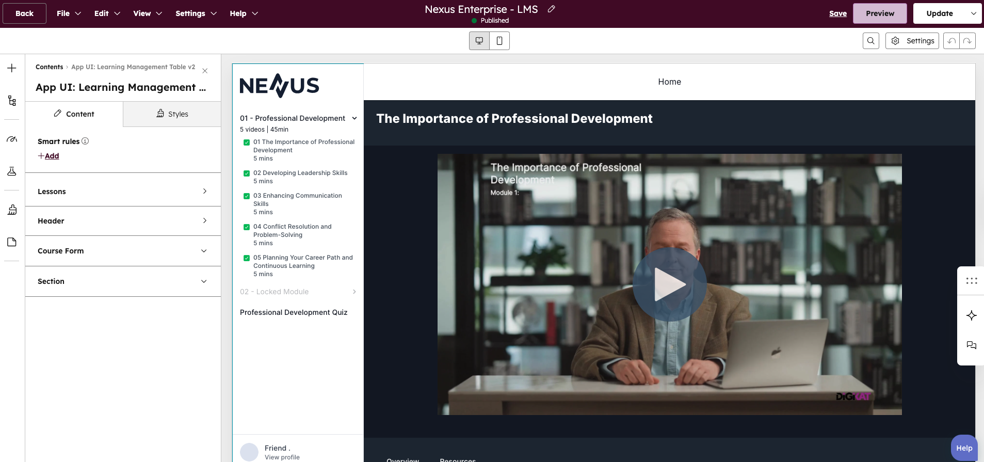
Task: Click the flask test icon in sidebar
Action: 12,171
